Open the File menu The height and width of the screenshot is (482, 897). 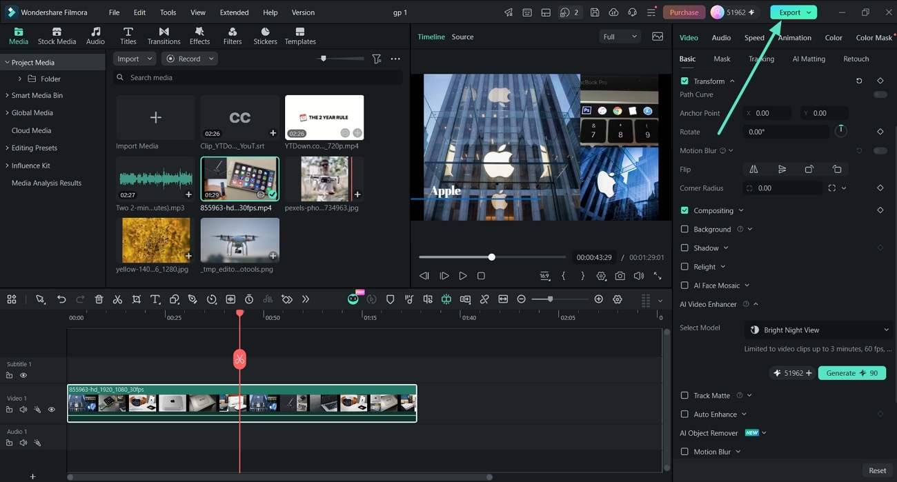(x=114, y=12)
